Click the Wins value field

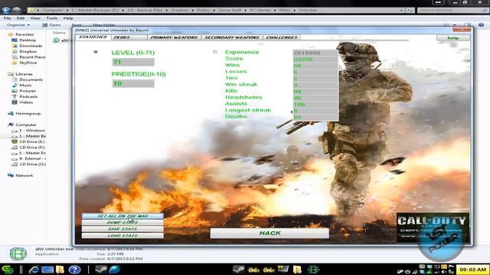[x=315, y=66]
